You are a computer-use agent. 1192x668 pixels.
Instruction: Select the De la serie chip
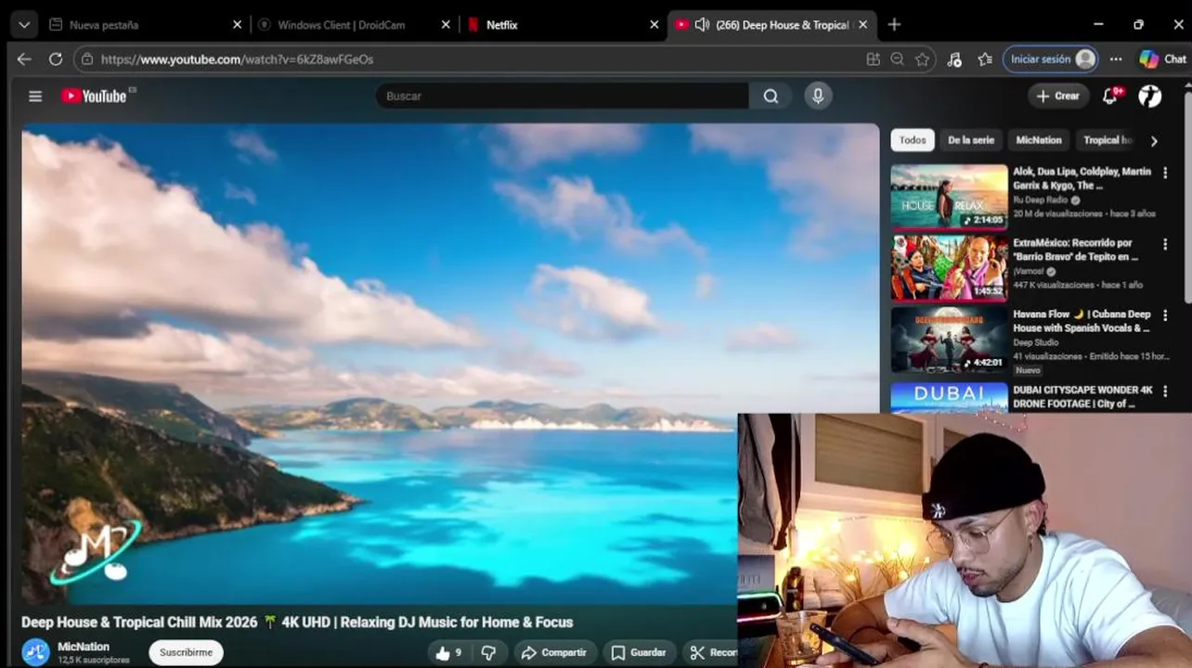click(x=971, y=140)
